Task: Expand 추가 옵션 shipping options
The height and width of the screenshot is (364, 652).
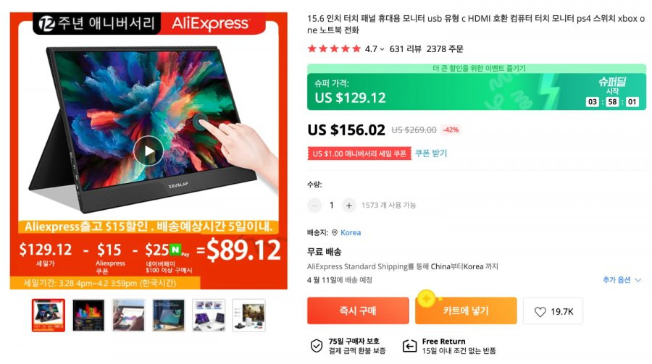Action: (622, 280)
